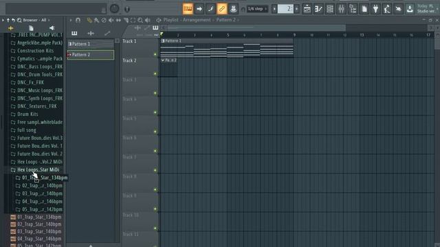
Task: Open the Mixer view icon
Action: [341, 9]
